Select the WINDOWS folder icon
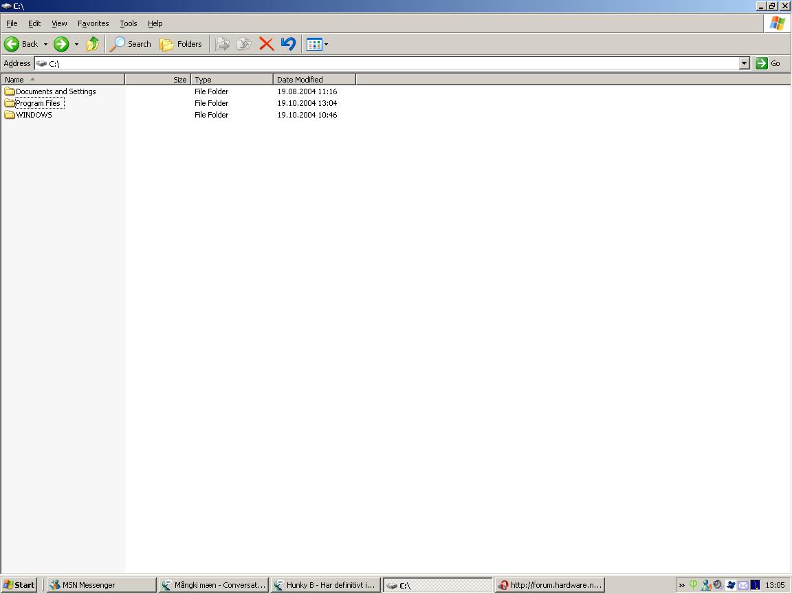Image resolution: width=792 pixels, height=594 pixels. click(9, 115)
